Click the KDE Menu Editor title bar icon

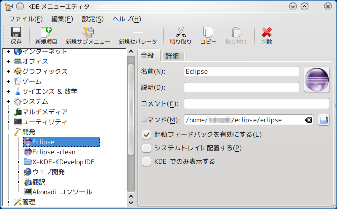[9, 6]
